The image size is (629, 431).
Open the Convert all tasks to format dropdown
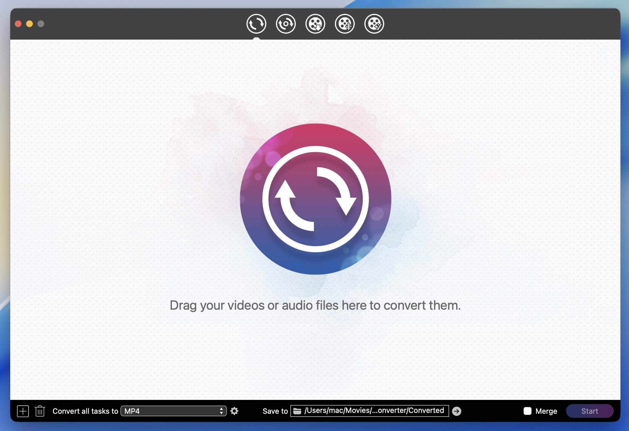click(173, 411)
